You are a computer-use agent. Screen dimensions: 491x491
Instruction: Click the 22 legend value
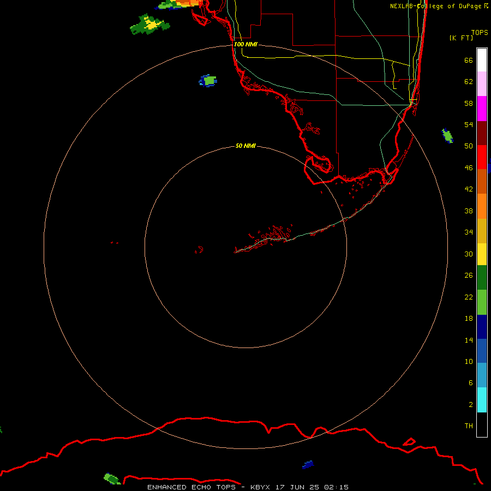coord(469,297)
